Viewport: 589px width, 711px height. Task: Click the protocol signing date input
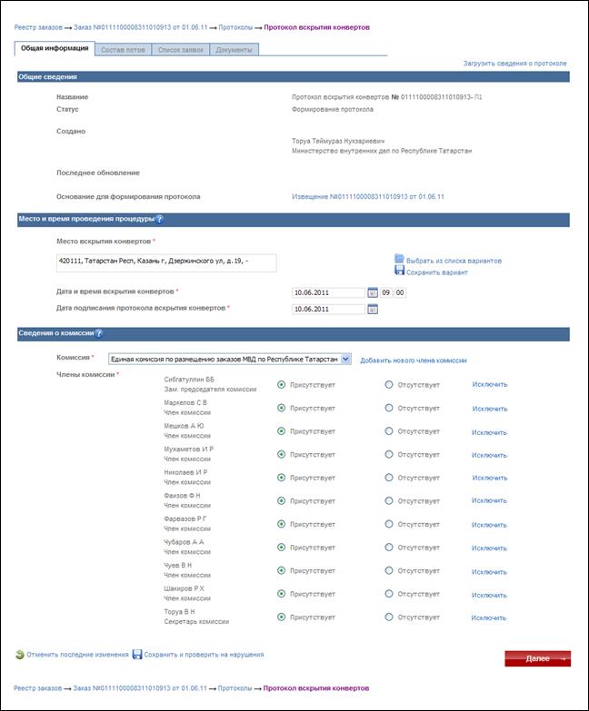(328, 310)
